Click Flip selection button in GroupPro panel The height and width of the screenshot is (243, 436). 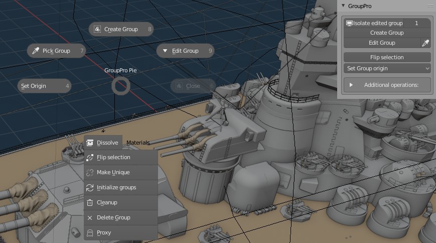[387, 57]
